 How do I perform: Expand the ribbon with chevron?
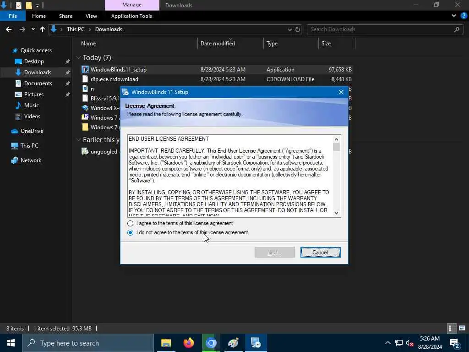tap(454, 16)
